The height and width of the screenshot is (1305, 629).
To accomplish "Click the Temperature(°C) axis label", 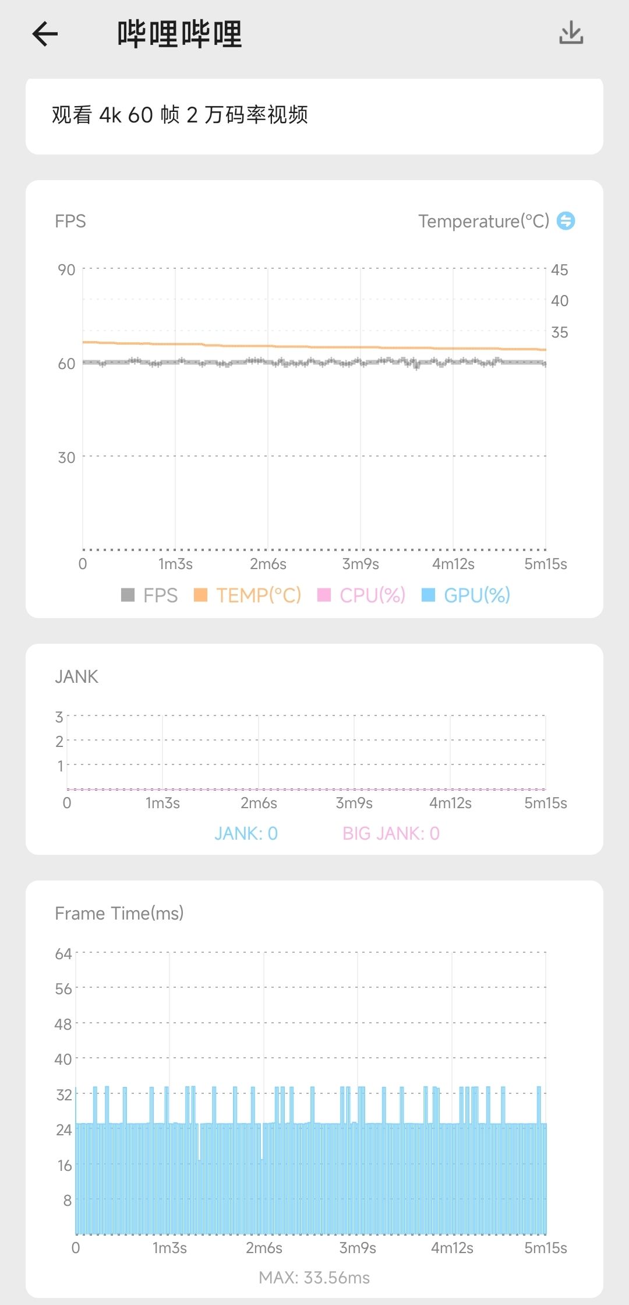I will [483, 222].
